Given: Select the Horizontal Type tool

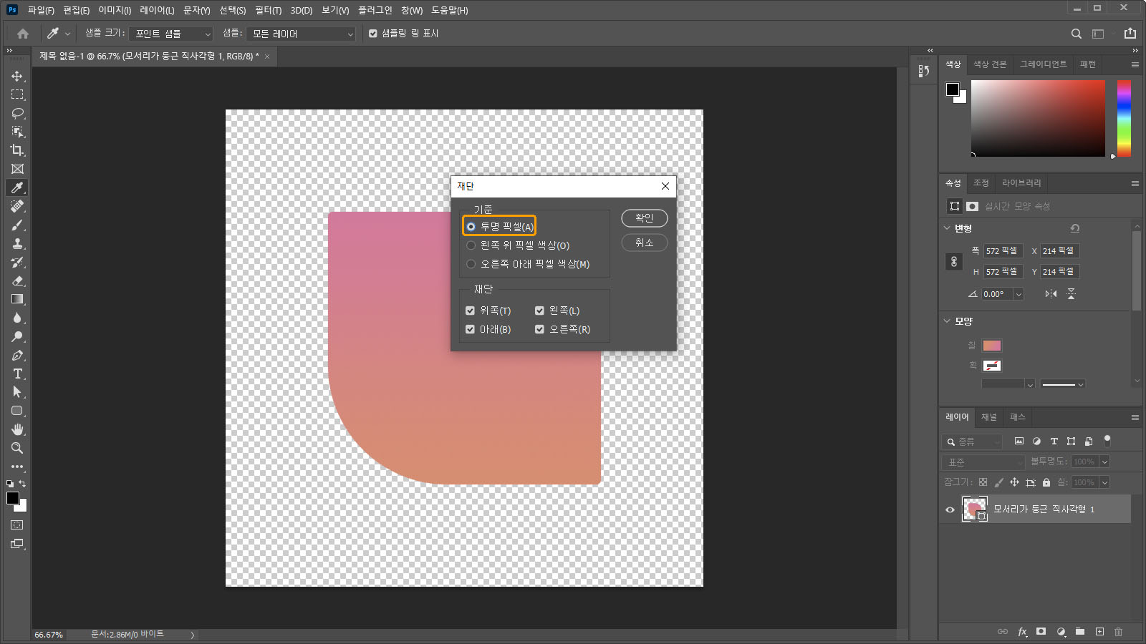Looking at the screenshot, I should click(17, 374).
